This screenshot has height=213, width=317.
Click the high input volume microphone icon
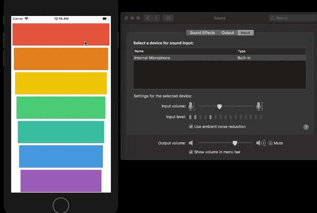(259, 106)
